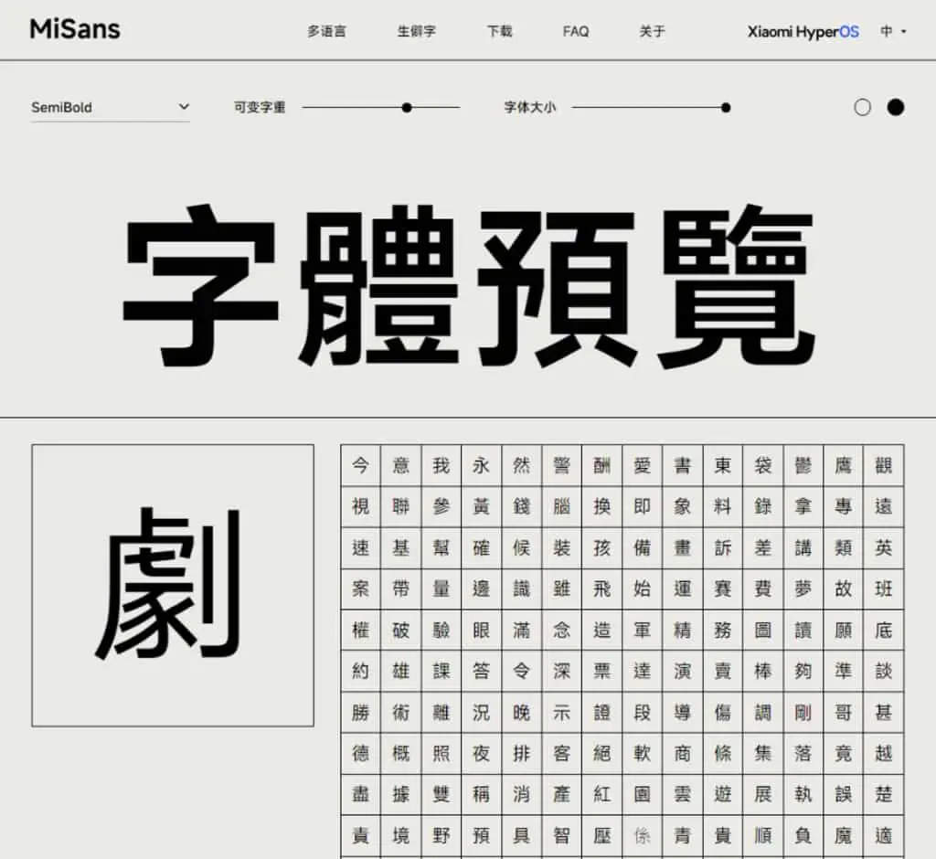Expand the 中 language selector

point(894,31)
